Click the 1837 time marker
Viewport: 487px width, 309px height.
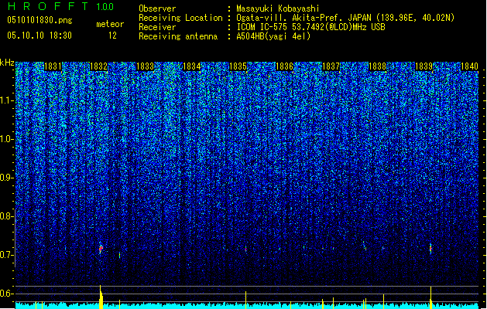coord(331,66)
